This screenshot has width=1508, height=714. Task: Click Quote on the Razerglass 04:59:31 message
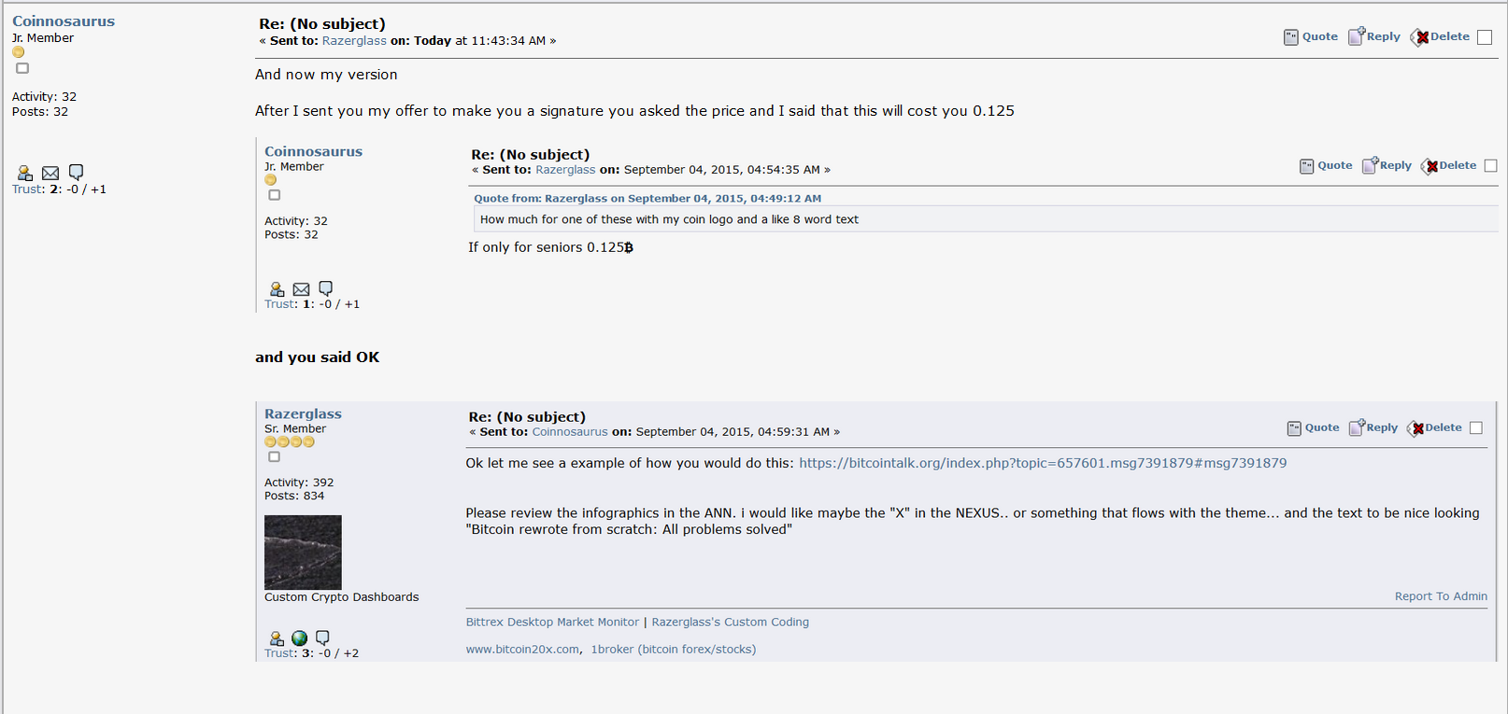(x=1313, y=427)
